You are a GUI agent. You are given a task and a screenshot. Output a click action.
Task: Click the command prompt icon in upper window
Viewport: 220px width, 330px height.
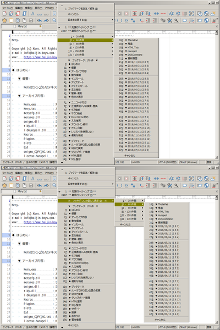141,20
